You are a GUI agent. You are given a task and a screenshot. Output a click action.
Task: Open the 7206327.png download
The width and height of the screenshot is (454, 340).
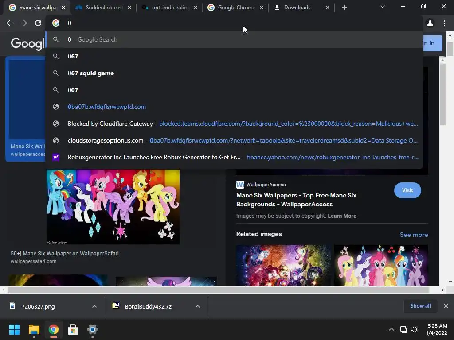(38, 306)
